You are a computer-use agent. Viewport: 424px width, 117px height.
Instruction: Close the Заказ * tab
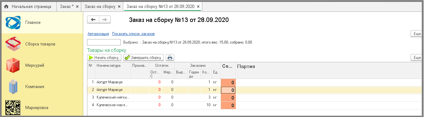click(77, 6)
